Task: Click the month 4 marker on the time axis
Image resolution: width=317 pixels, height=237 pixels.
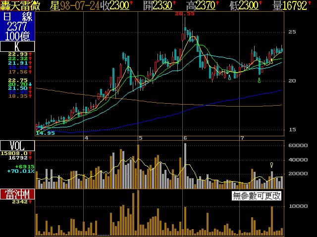Action: coord(87,138)
